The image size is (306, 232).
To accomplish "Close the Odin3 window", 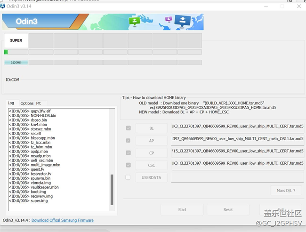I will [x=299, y=7].
